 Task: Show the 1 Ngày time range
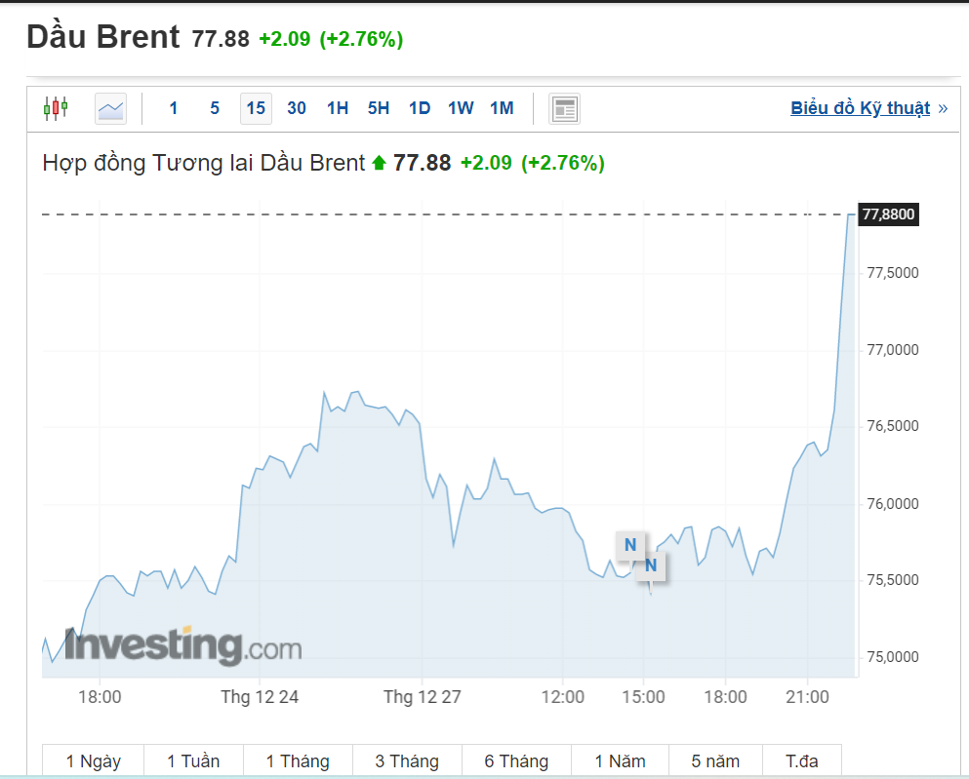click(94, 761)
